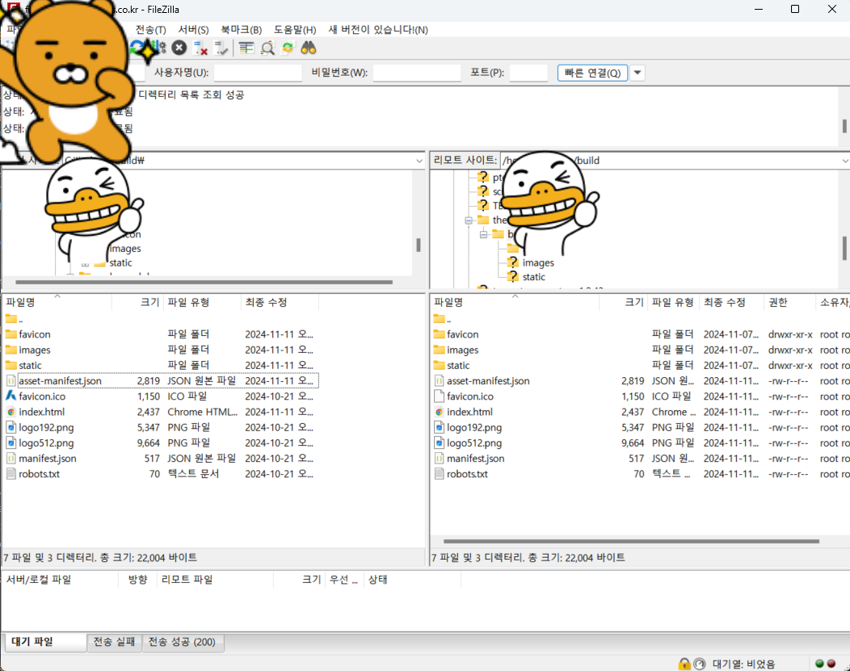Collapse the 'the...' folder in remote tree
The width and height of the screenshot is (850, 671).
pyautogui.click(x=469, y=220)
